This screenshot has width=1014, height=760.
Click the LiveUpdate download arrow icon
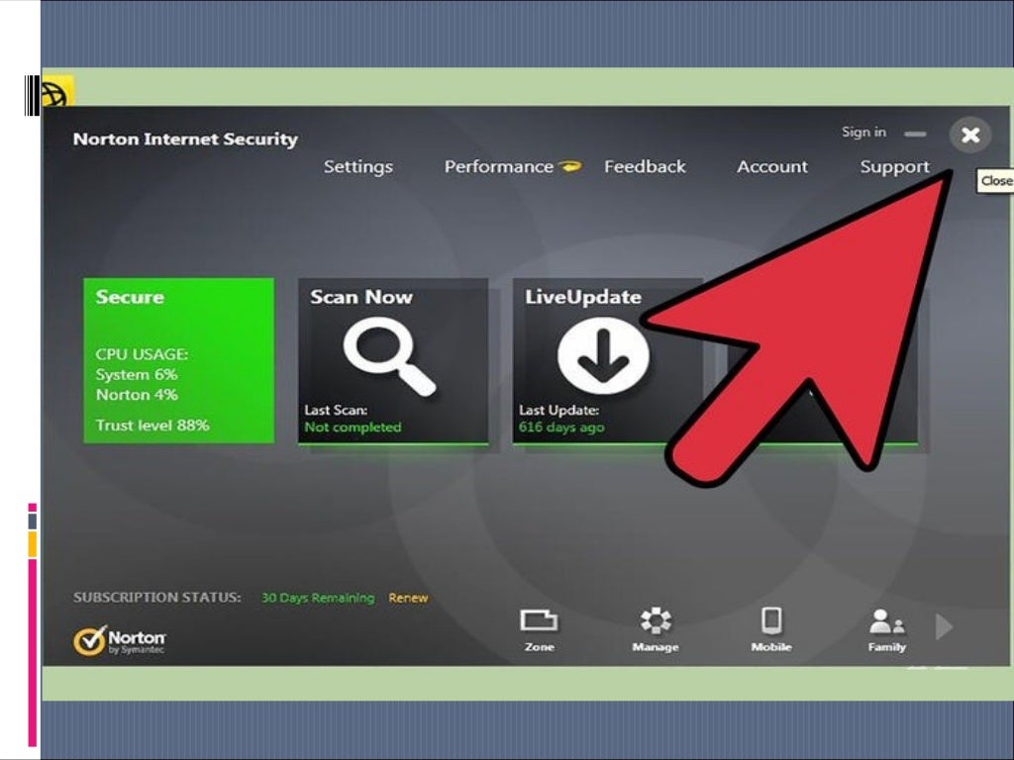tap(603, 356)
